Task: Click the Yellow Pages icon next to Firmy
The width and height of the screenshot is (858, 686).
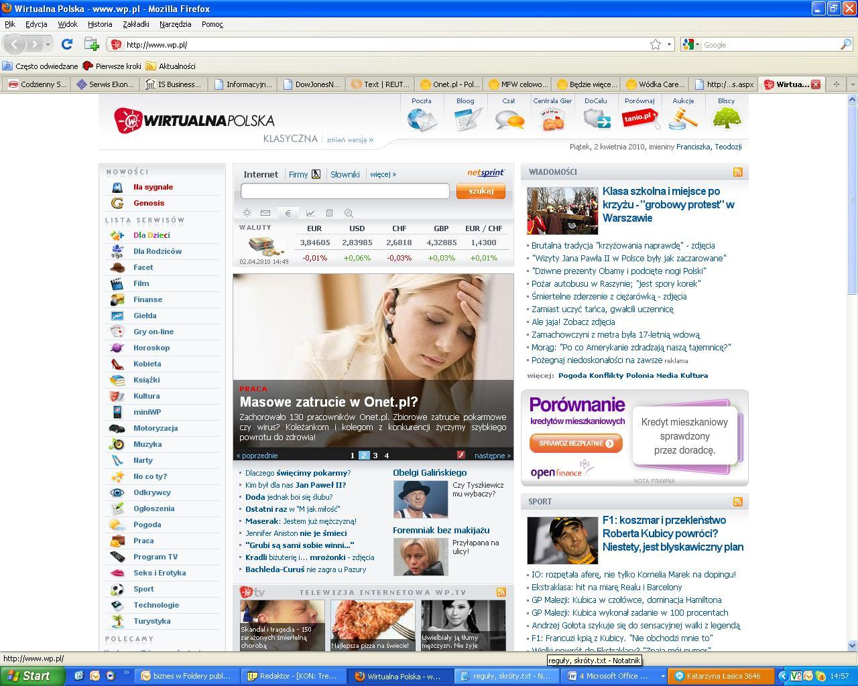Action: (316, 174)
